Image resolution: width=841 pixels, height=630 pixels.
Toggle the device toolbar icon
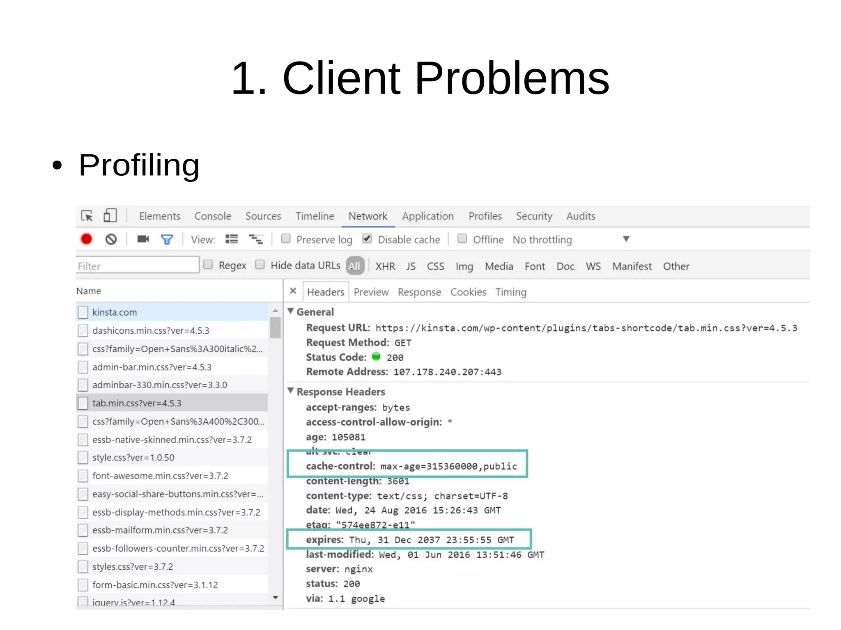pyautogui.click(x=110, y=215)
